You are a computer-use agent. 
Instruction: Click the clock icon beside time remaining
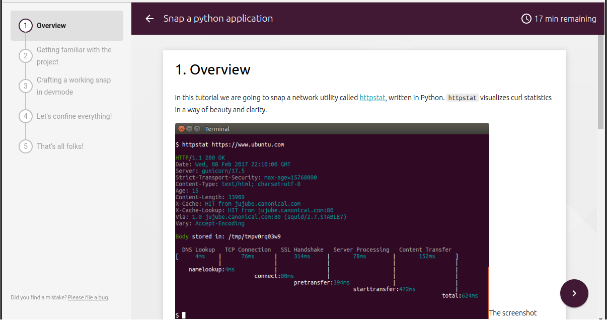(526, 19)
